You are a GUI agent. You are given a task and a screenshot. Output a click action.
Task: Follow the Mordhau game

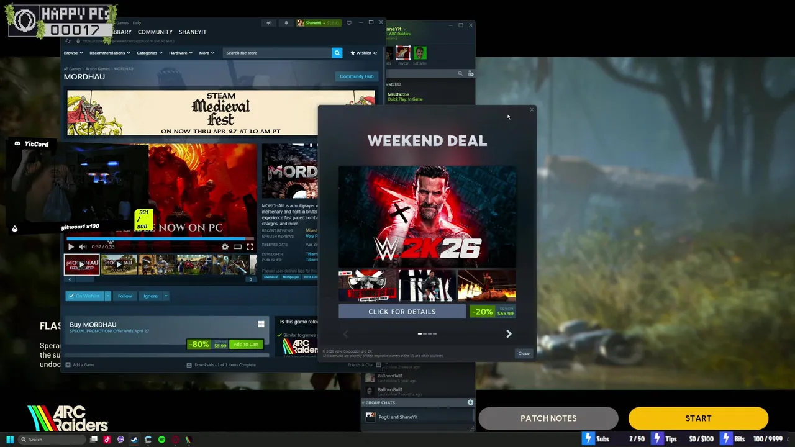coord(125,296)
